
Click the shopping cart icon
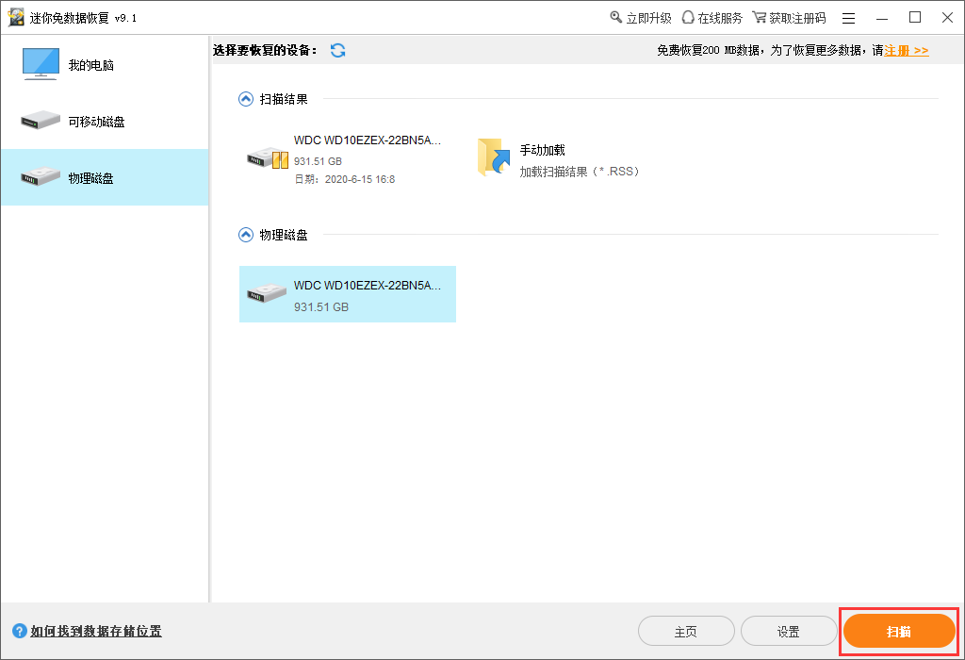coord(759,17)
